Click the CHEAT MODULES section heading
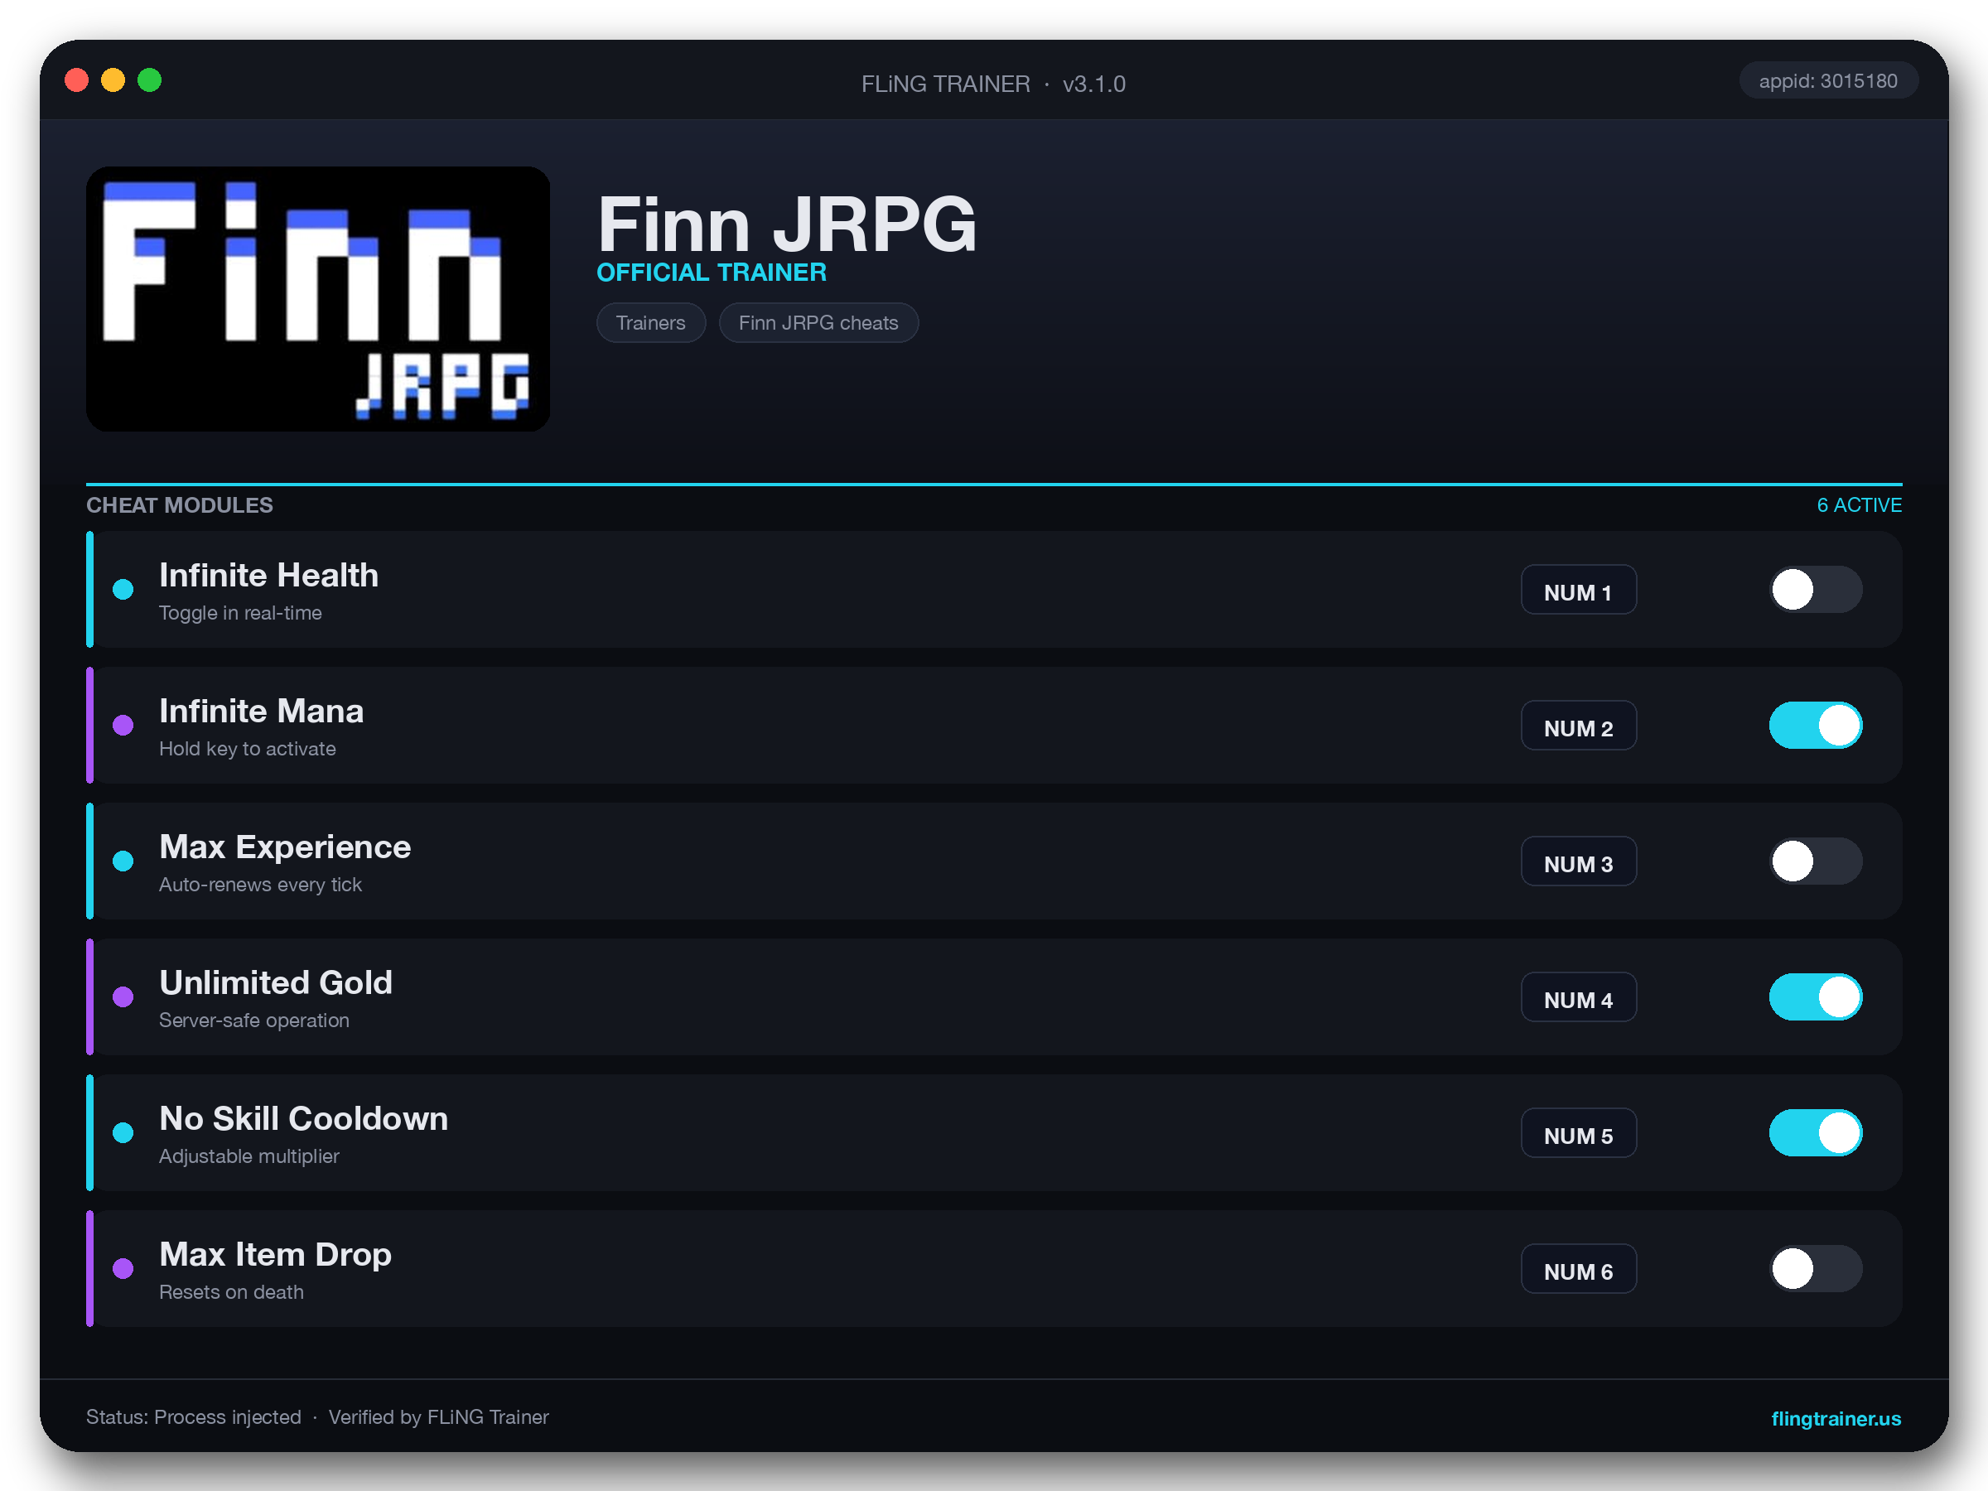 (180, 505)
